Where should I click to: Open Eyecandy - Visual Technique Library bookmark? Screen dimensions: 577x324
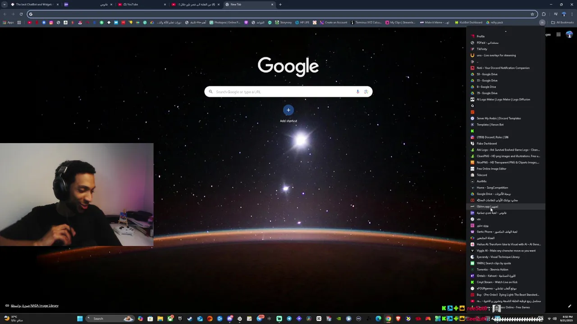tap(506, 257)
